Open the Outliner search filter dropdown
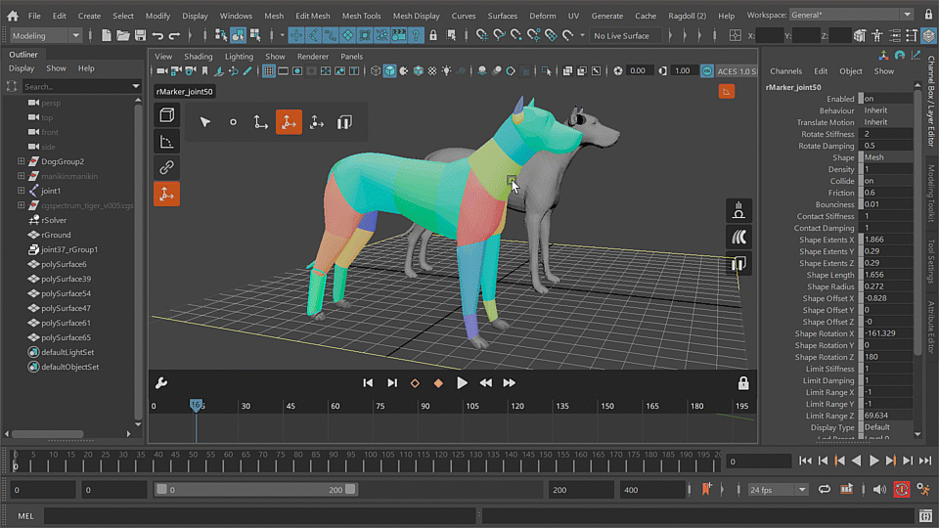 click(x=136, y=87)
